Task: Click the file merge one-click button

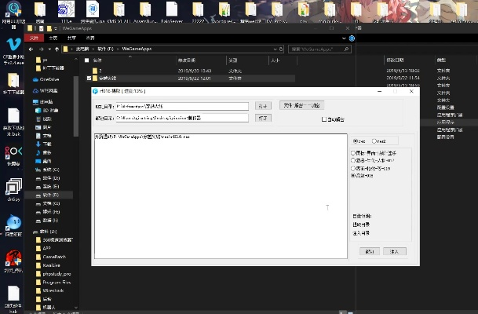Action: coord(302,105)
